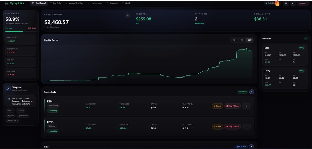Click the AVG LOSS -$0.66 card
Image resolution: width=312 pixels, height=149 pixels.
pyautogui.click(x=21, y=73)
